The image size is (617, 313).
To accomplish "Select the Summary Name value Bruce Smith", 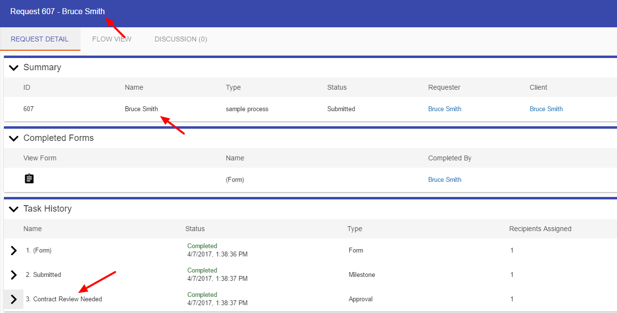I will click(141, 109).
